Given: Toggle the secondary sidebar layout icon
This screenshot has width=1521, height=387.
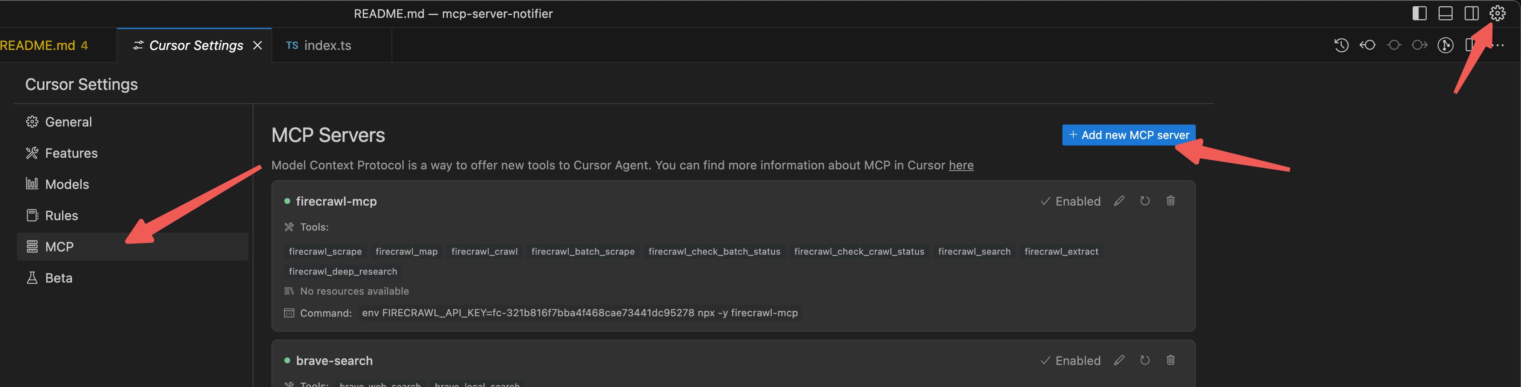Looking at the screenshot, I should (1471, 14).
